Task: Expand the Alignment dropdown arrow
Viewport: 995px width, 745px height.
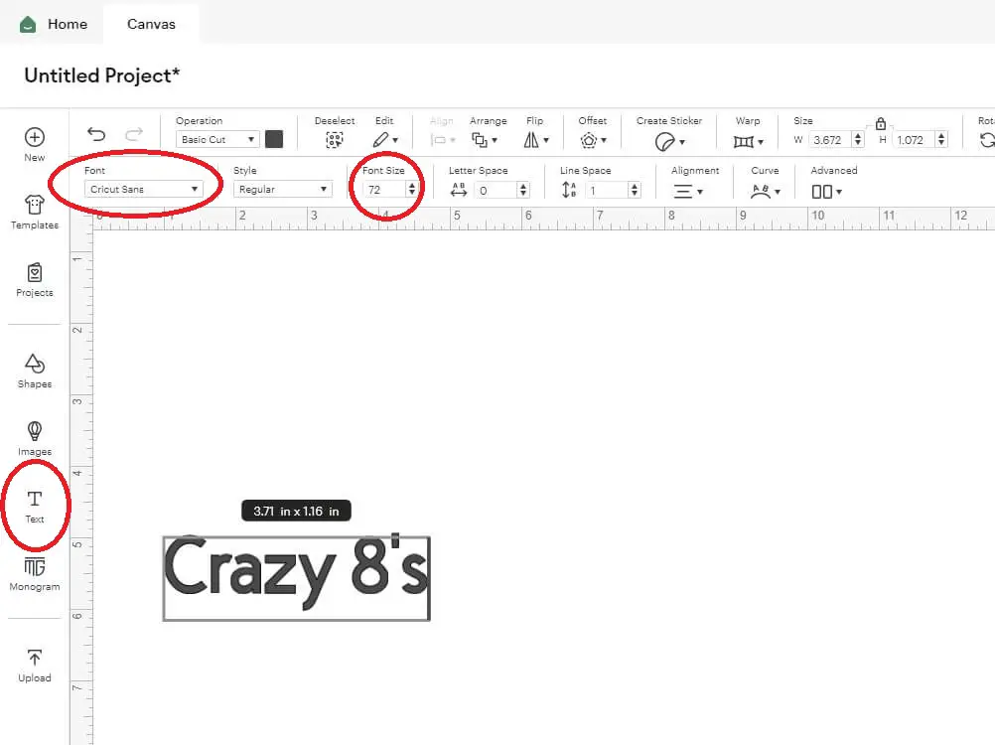Action: 700,192
